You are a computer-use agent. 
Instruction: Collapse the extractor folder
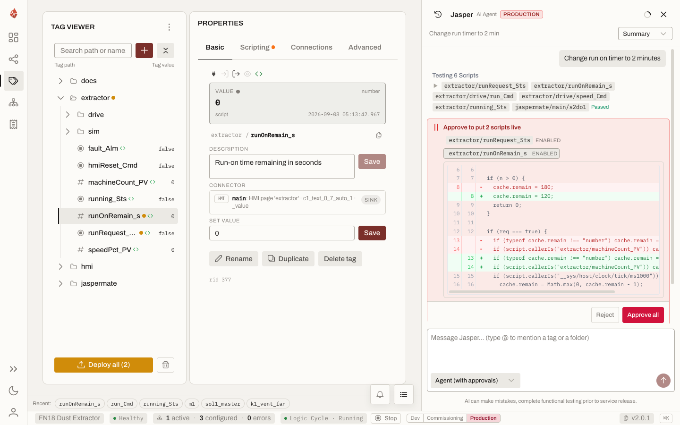coord(60,98)
